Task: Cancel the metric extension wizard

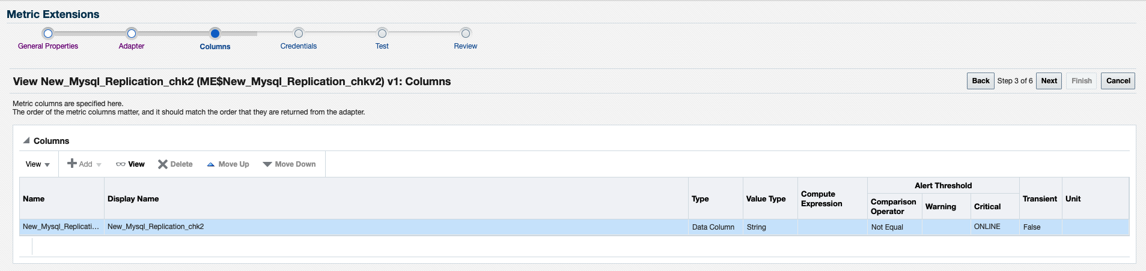Action: click(1118, 81)
